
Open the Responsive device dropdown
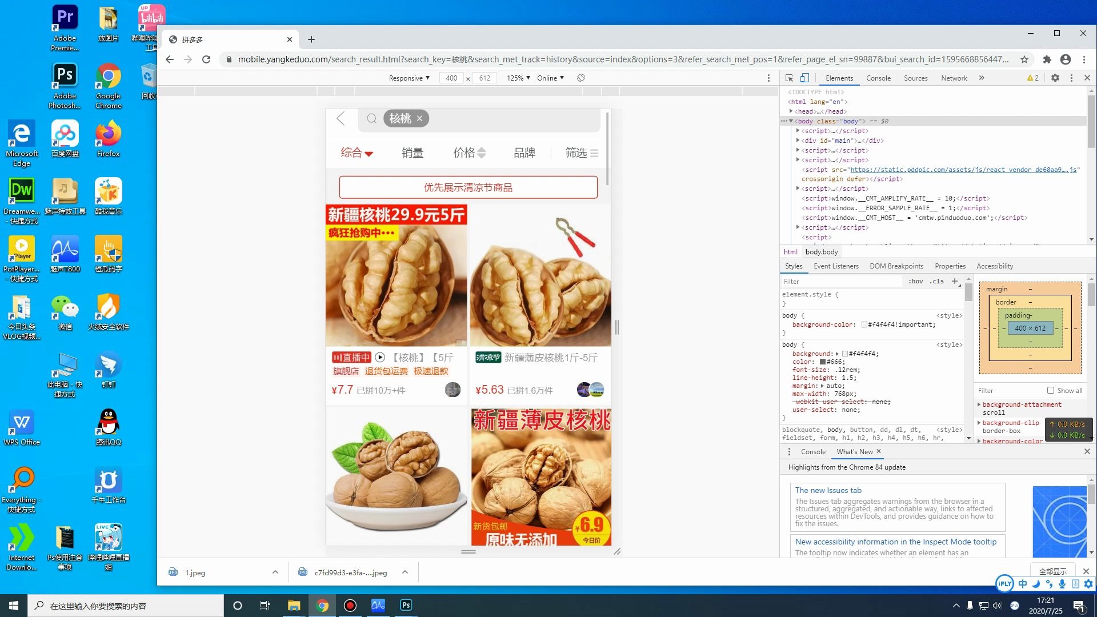pyautogui.click(x=409, y=78)
